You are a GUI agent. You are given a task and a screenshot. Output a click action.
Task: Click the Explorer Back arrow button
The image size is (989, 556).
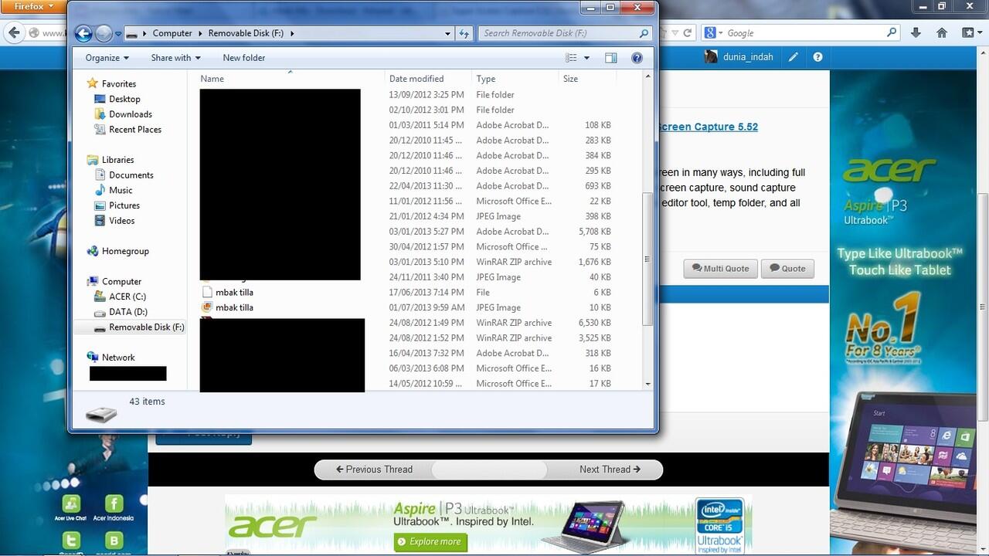pos(83,33)
